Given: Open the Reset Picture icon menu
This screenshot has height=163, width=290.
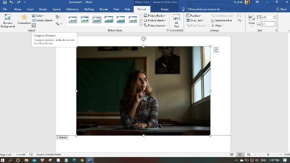Looking at the screenshot, I should [x=59, y=24].
